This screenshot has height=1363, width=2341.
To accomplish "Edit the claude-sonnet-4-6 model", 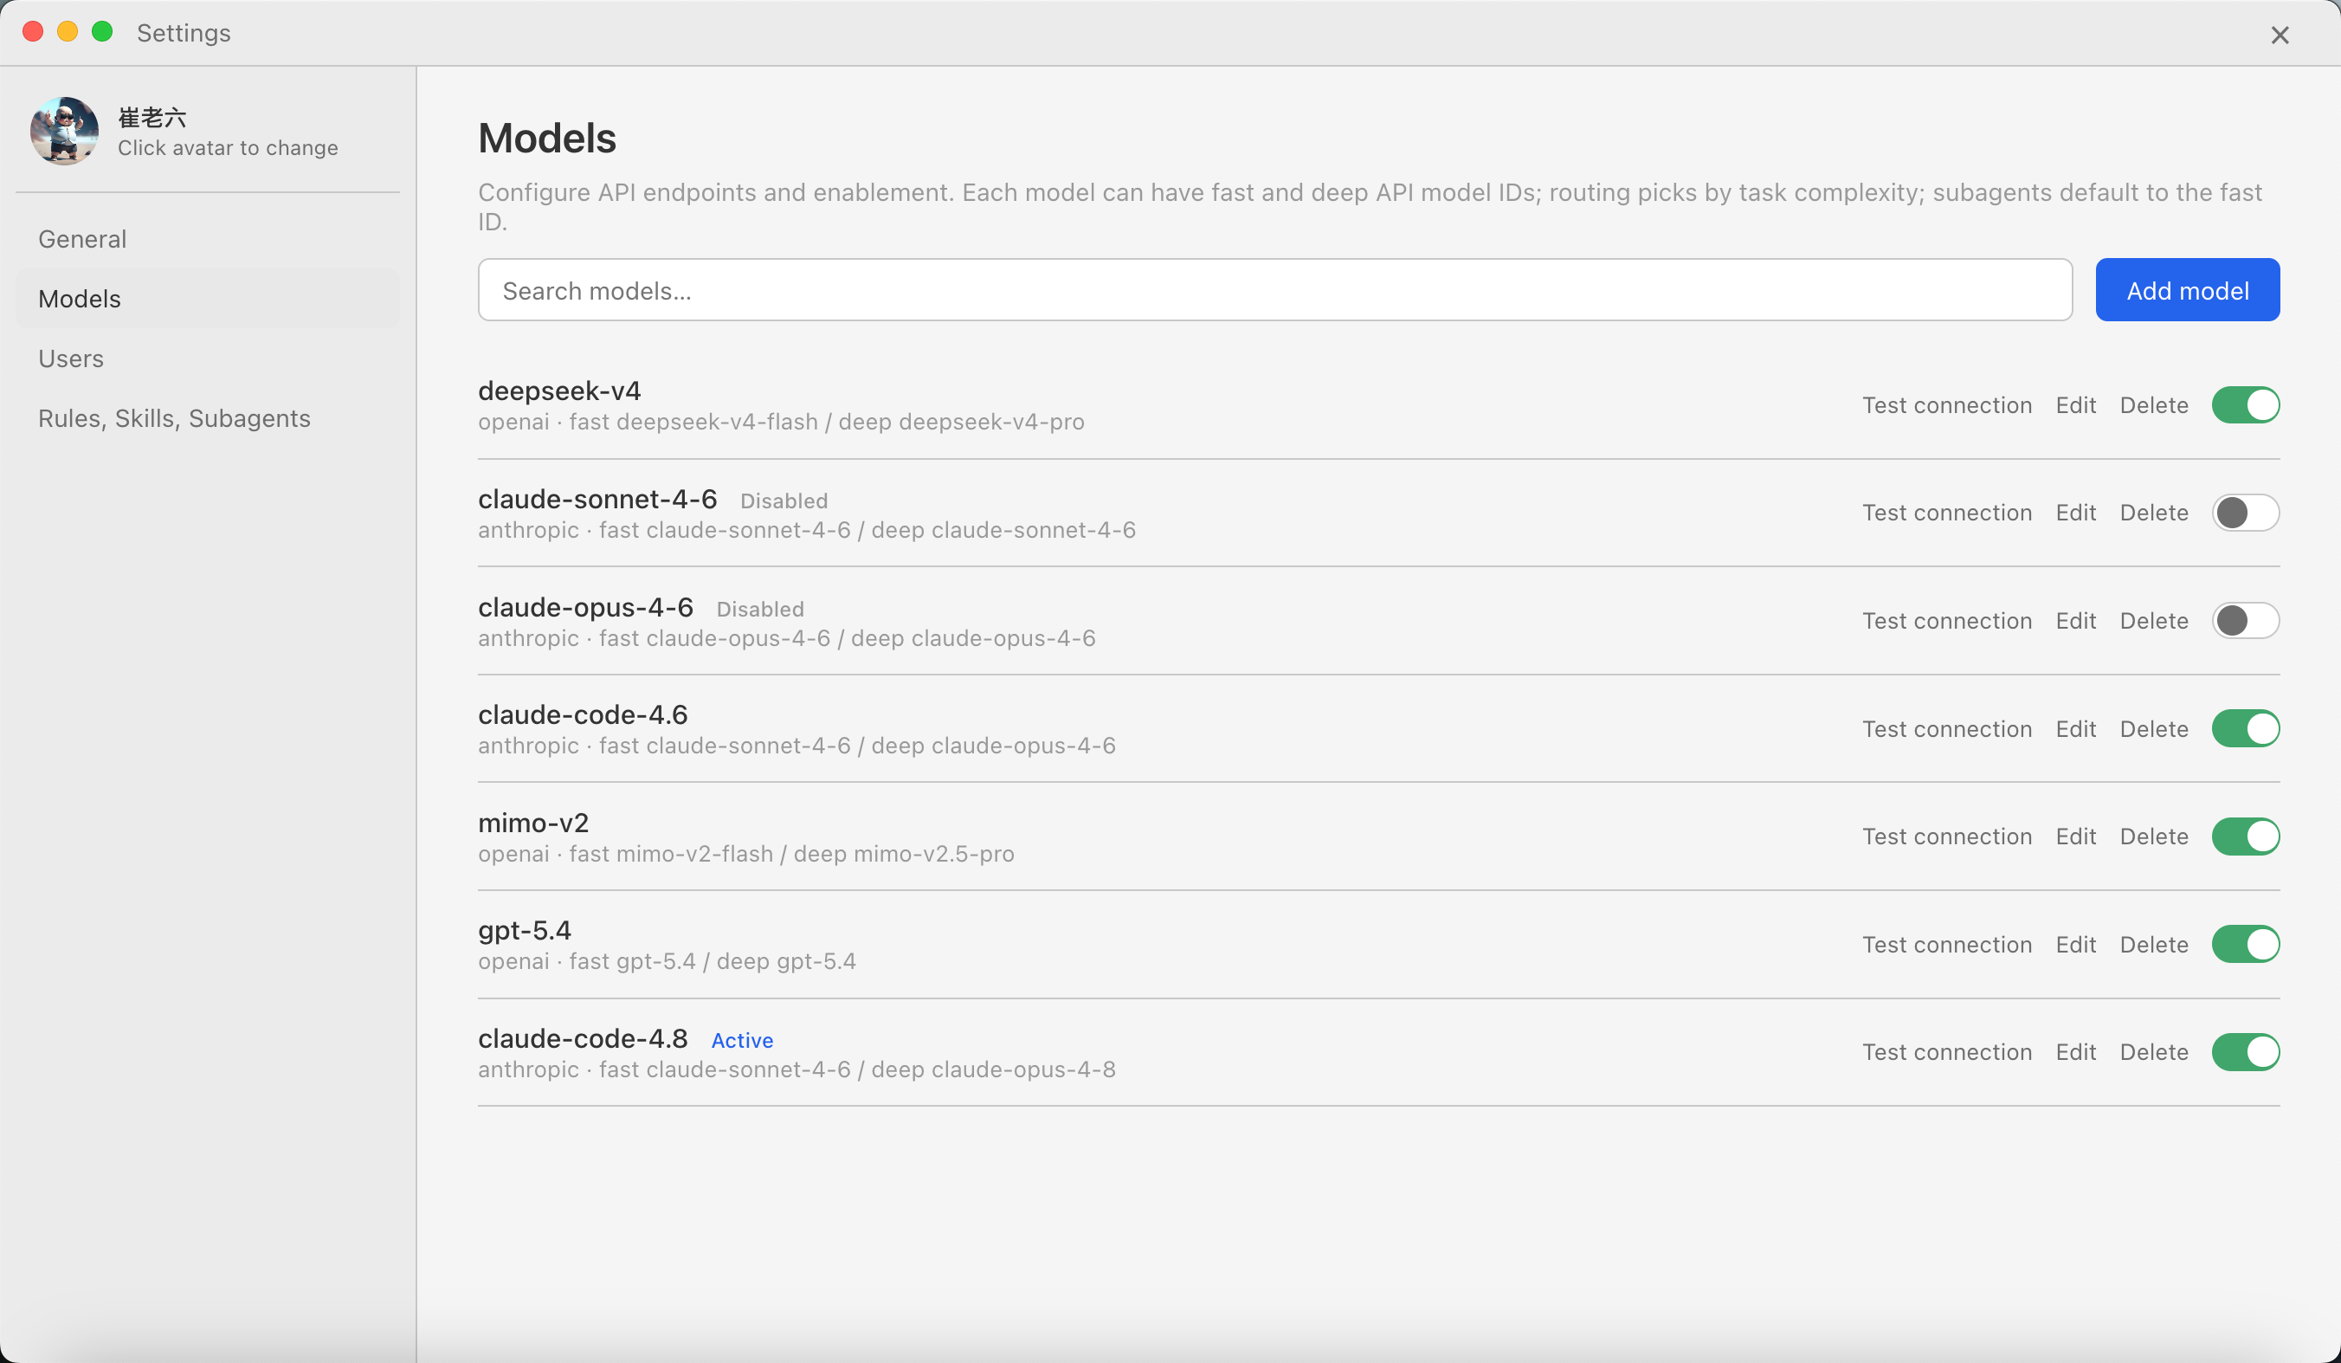I will (x=2075, y=513).
